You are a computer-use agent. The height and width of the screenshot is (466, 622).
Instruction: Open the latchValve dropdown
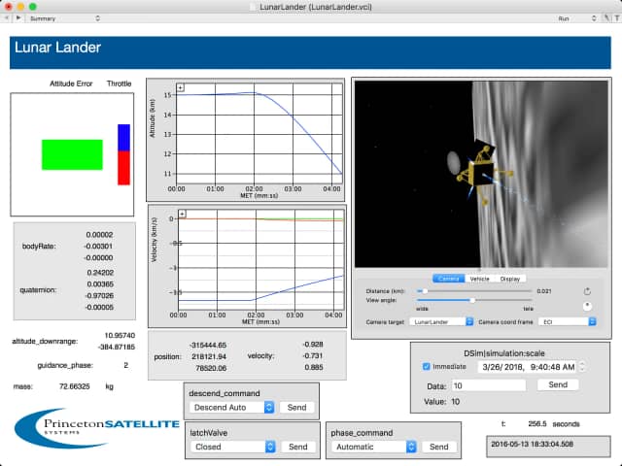233,447
